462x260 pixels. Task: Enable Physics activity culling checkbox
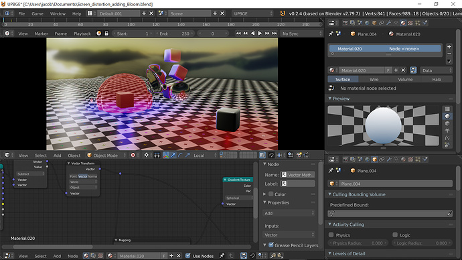pyautogui.click(x=331, y=235)
